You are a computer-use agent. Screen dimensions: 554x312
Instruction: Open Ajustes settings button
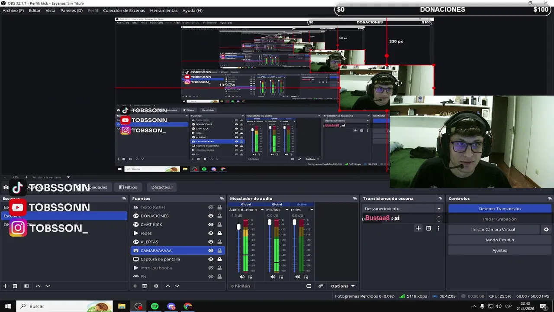(499, 250)
